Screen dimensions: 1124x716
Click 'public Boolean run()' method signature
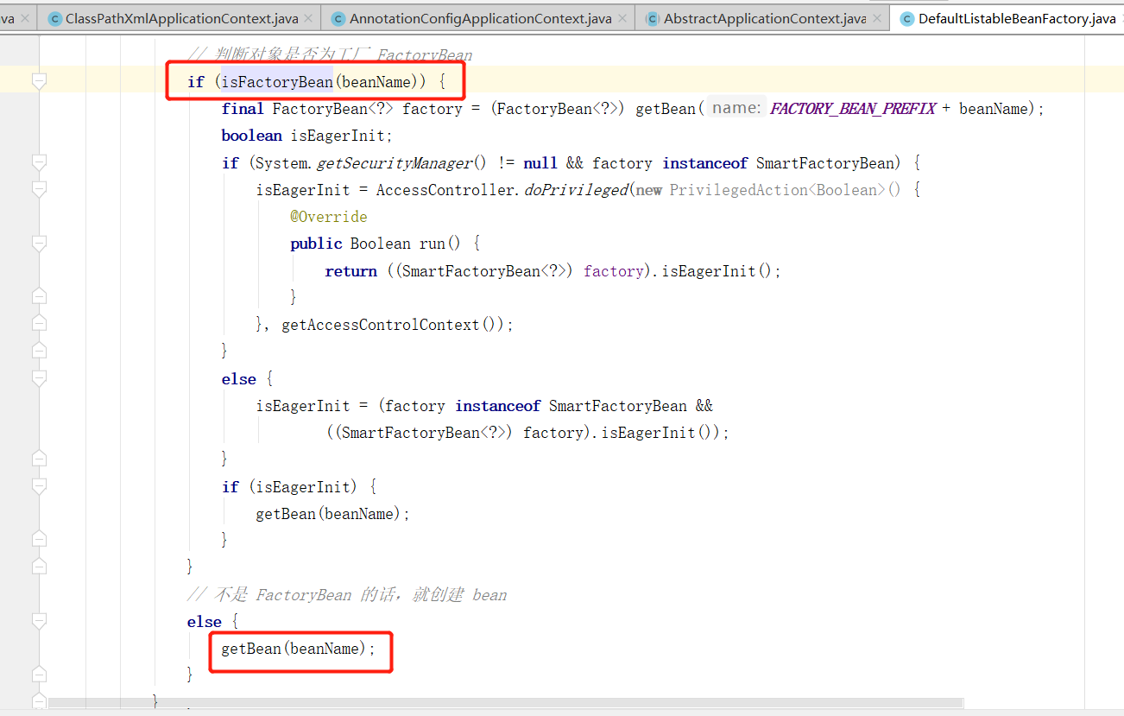376,244
